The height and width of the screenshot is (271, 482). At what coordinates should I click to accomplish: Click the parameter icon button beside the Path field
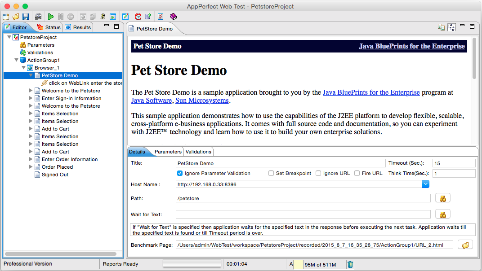tap(442, 198)
